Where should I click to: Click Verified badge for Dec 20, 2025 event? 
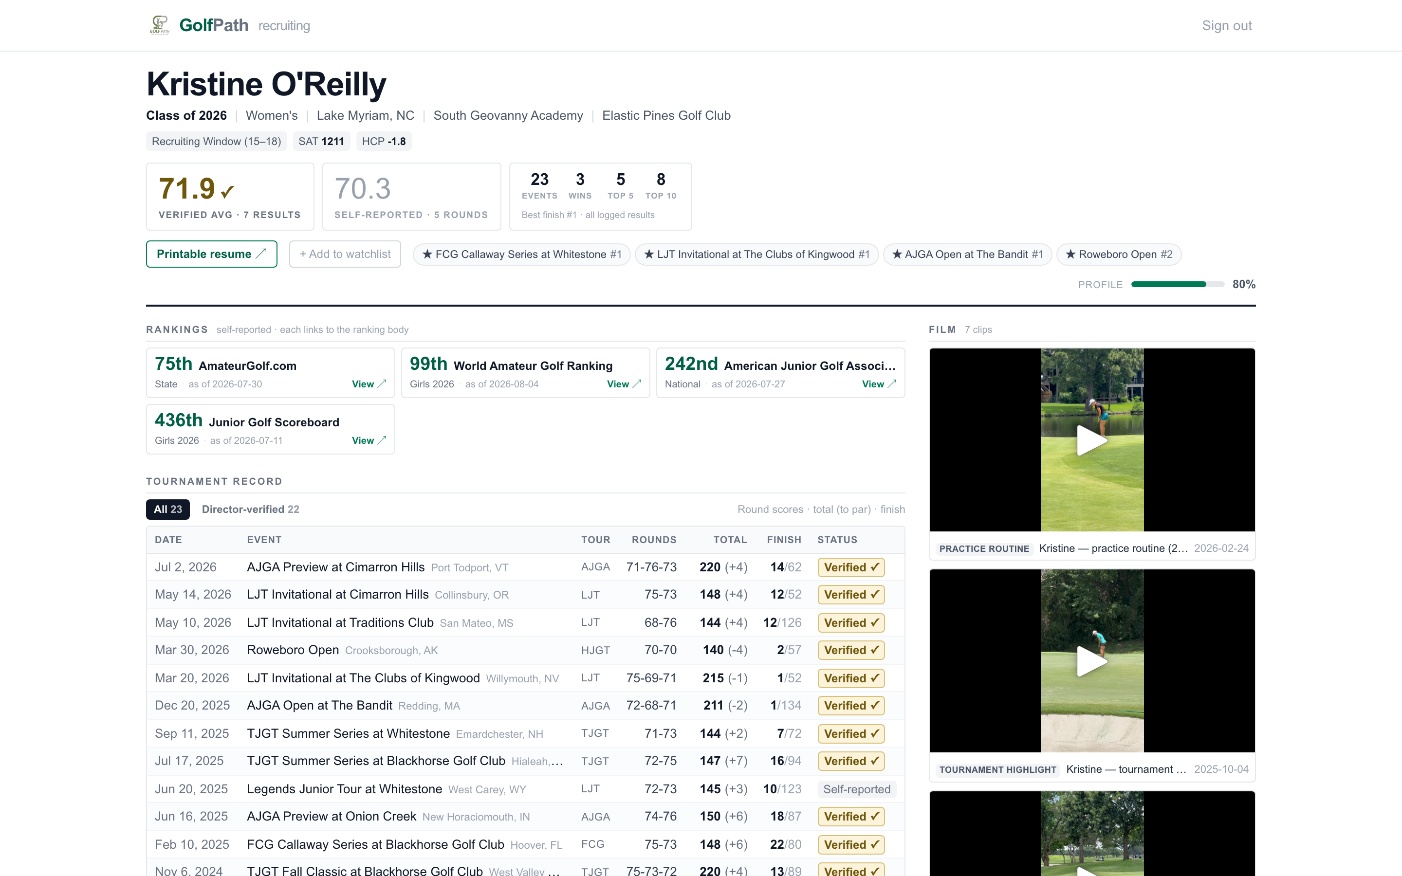pyautogui.click(x=851, y=706)
